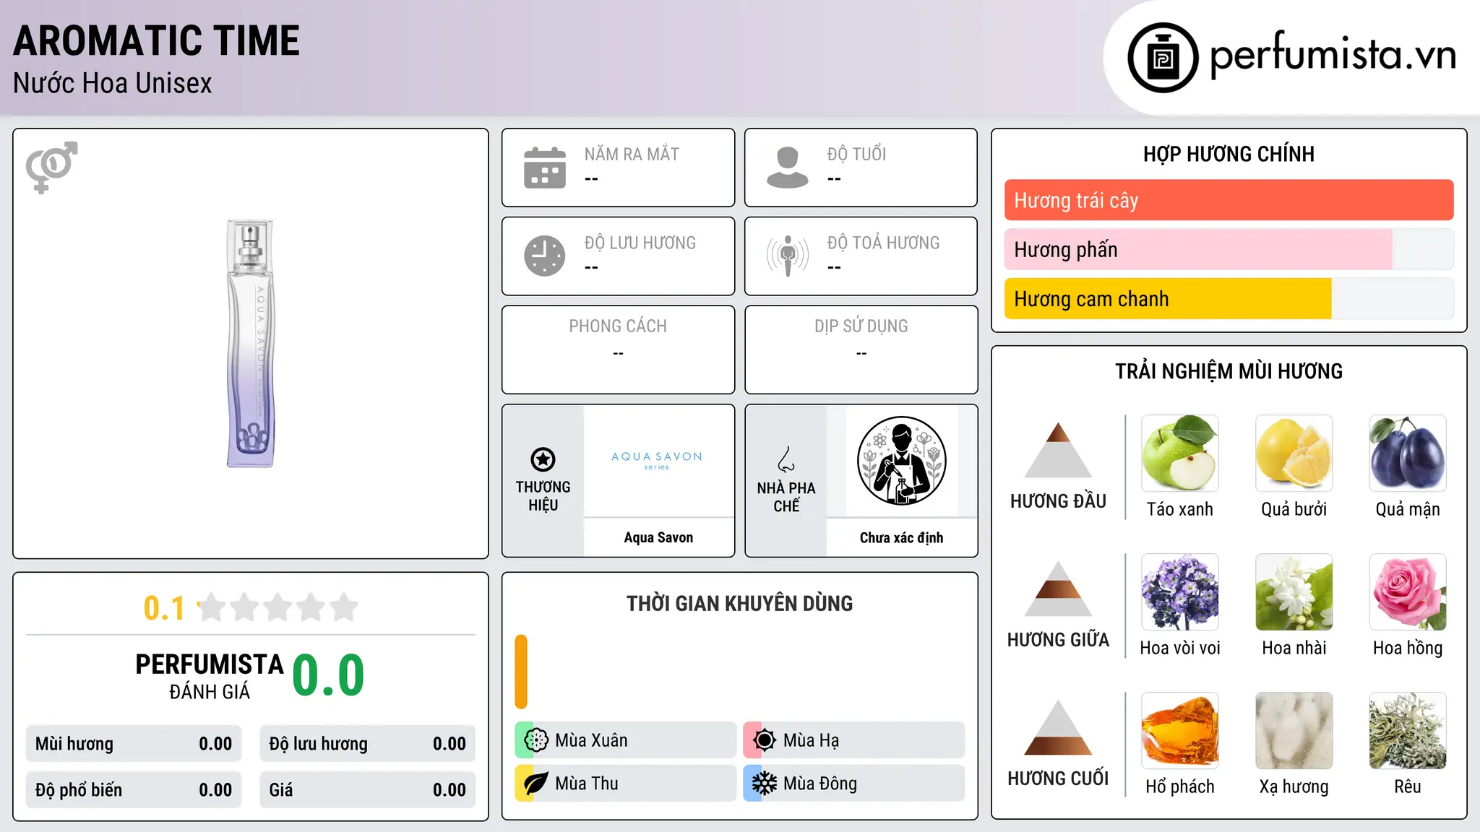Viewport: 1480px width, 832px height.
Task: Click the Độ phổ biến score row
Action: (x=134, y=790)
